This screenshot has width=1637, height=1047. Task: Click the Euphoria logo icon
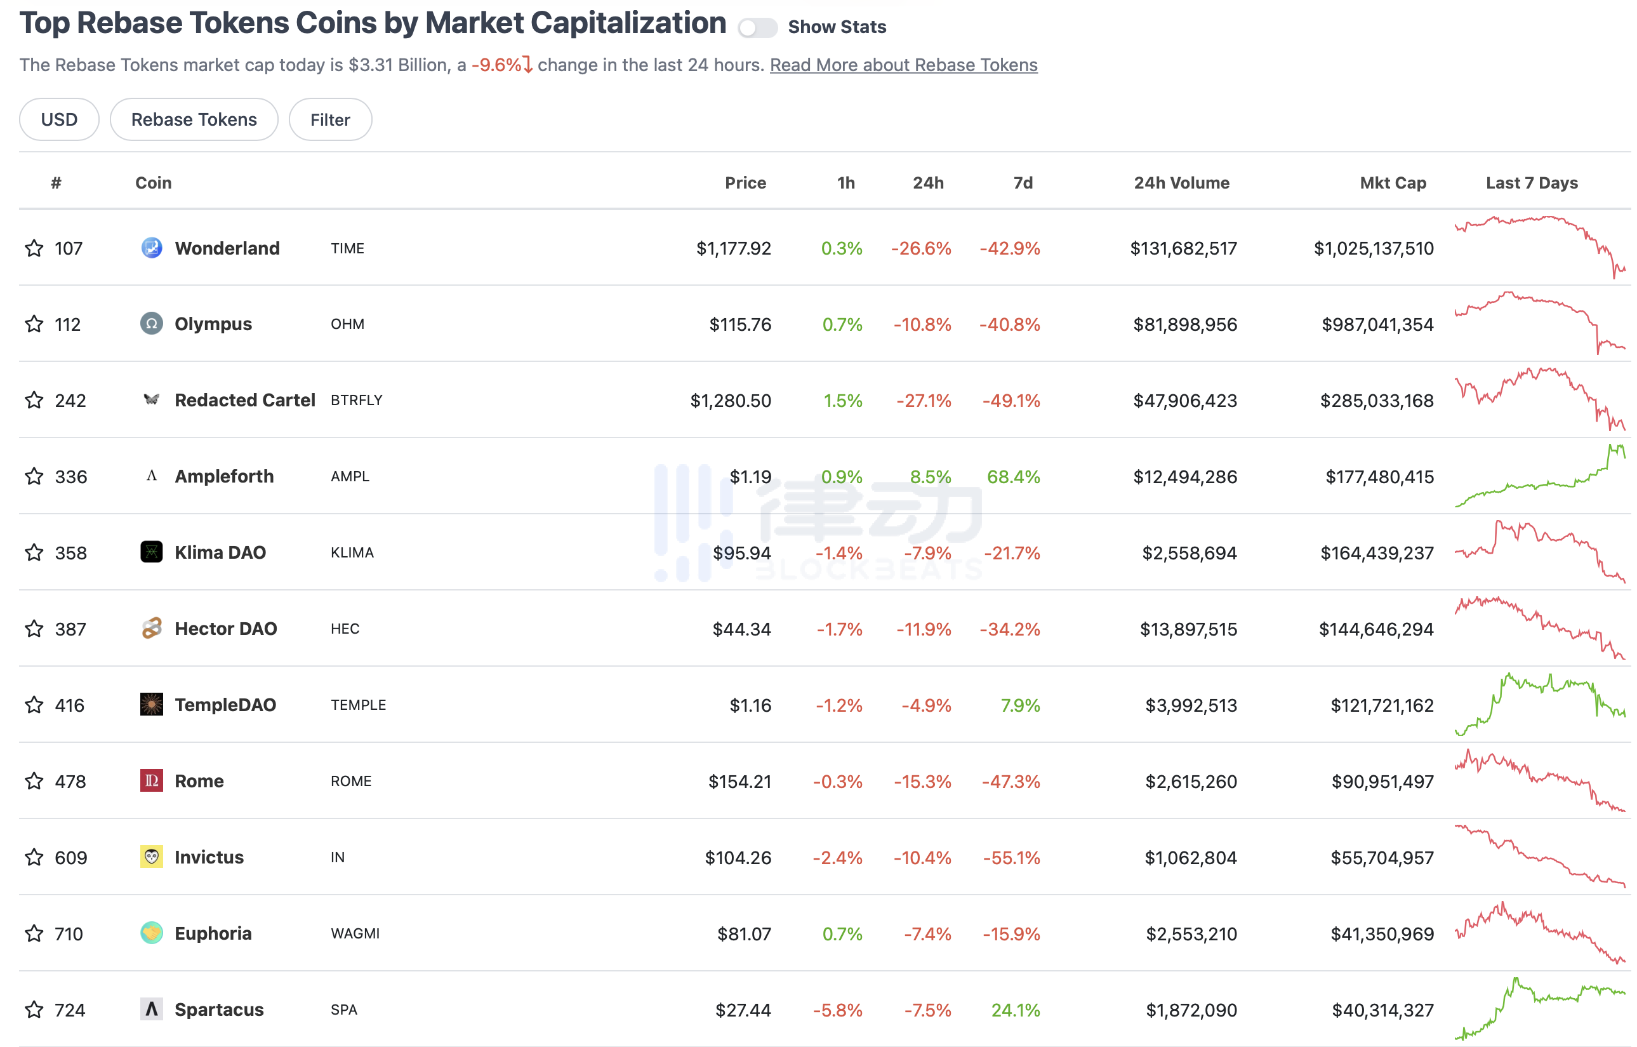click(x=152, y=933)
